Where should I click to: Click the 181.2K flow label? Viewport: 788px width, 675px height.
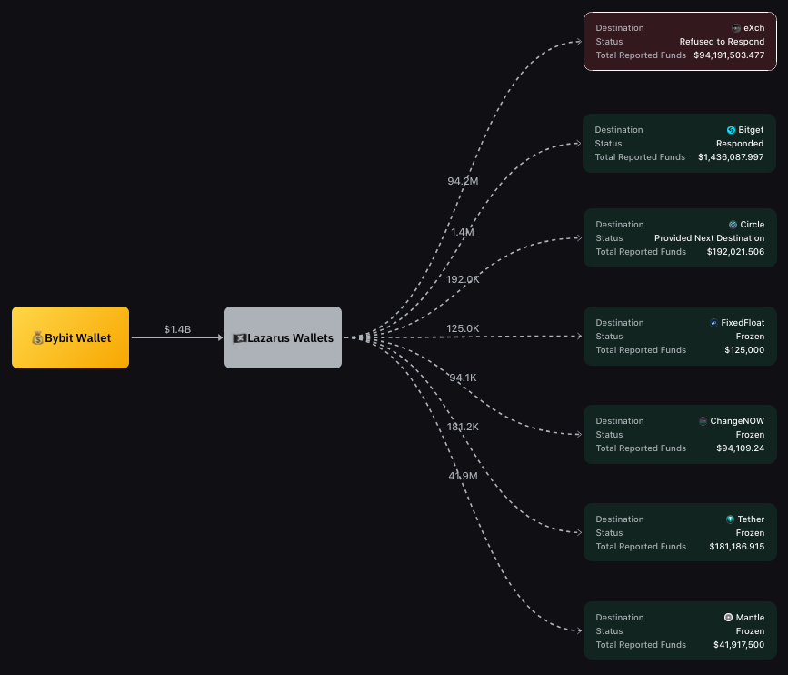click(463, 427)
